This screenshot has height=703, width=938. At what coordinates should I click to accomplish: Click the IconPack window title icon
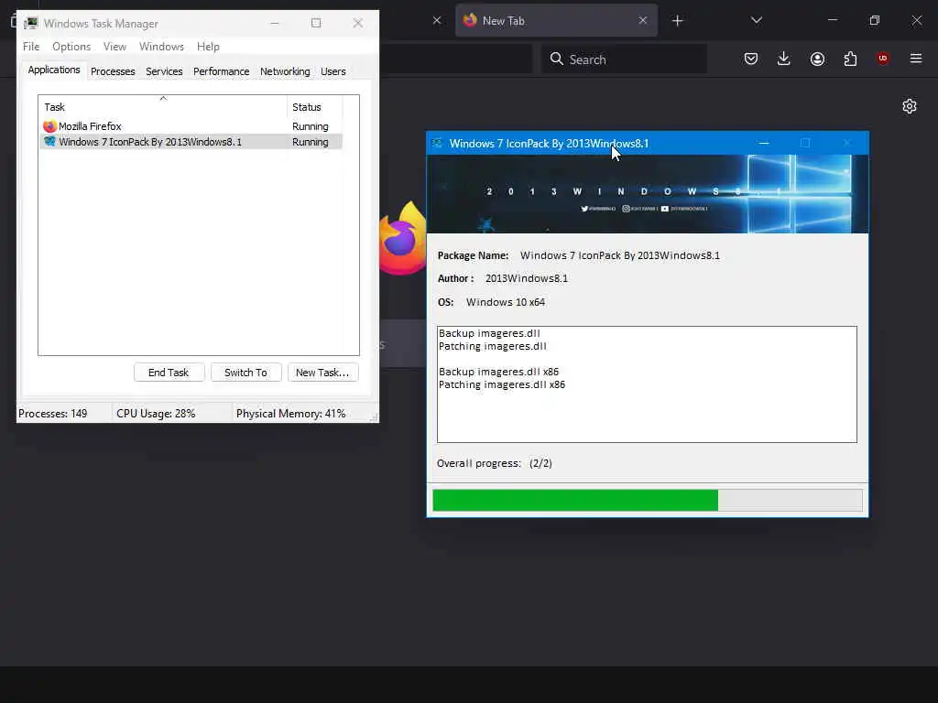click(x=437, y=144)
